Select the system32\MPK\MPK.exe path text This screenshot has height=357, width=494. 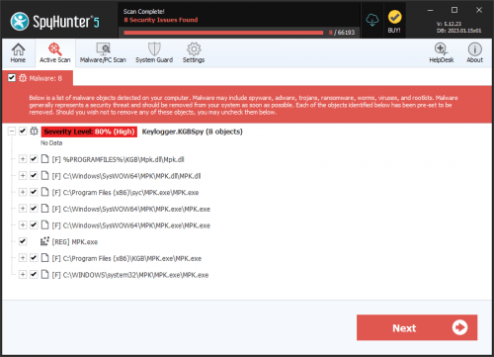(x=130, y=275)
